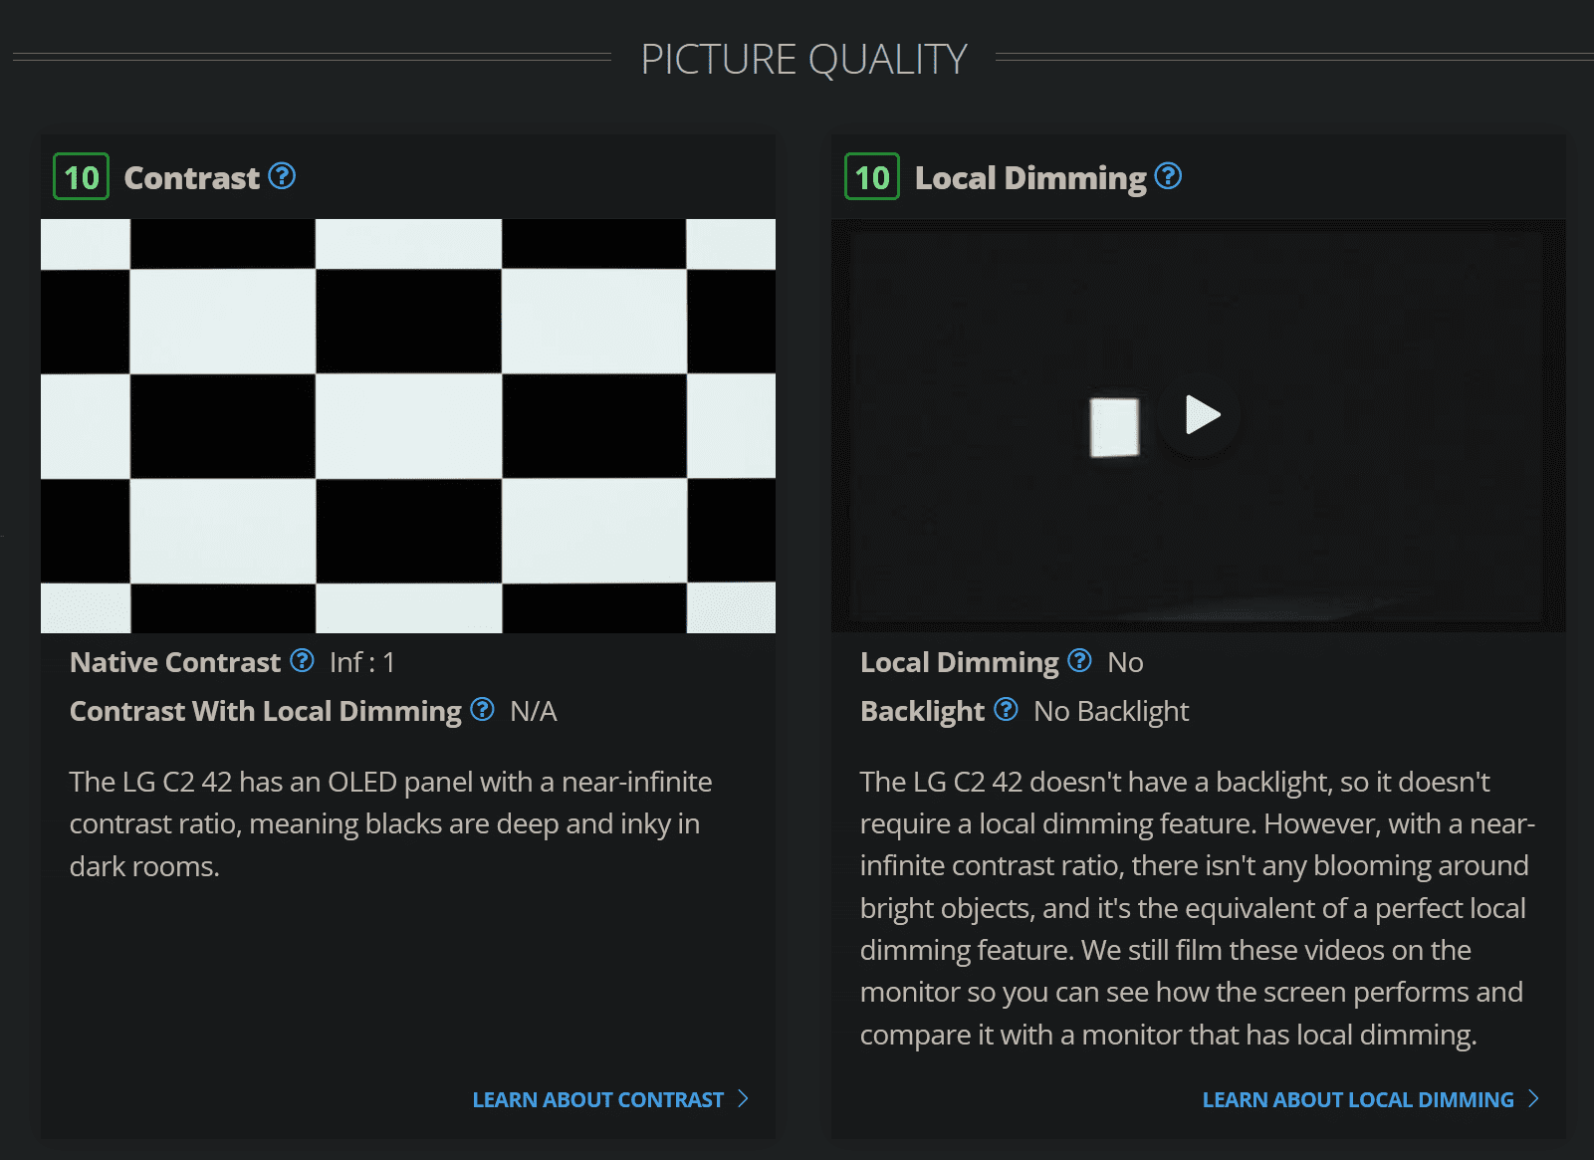
Task: Open help icon beside Local Dimming heading
Action: point(1168,176)
